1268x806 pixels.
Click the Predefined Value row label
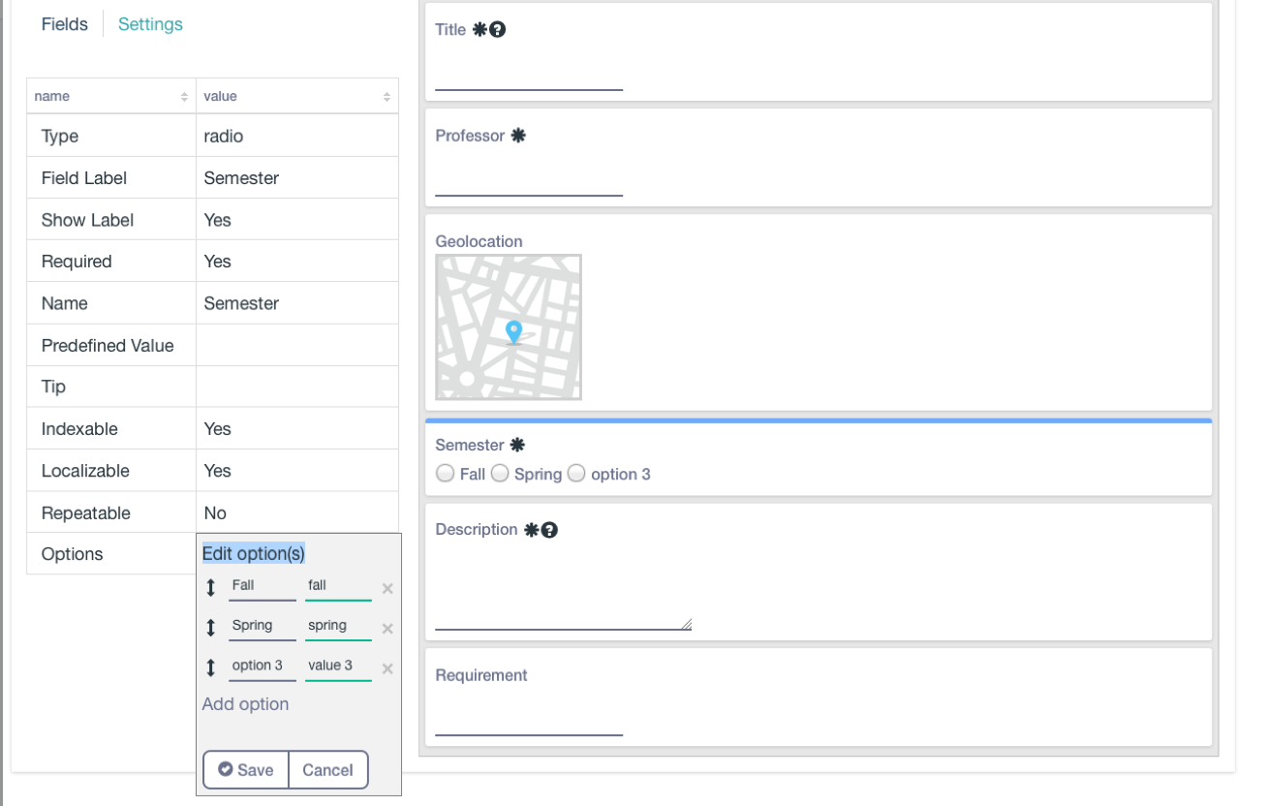(108, 346)
